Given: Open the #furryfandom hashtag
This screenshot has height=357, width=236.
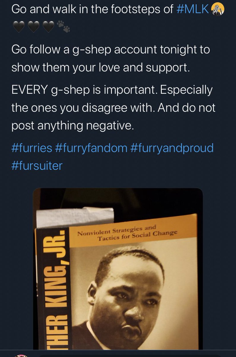Looking at the screenshot, I should 91,148.
